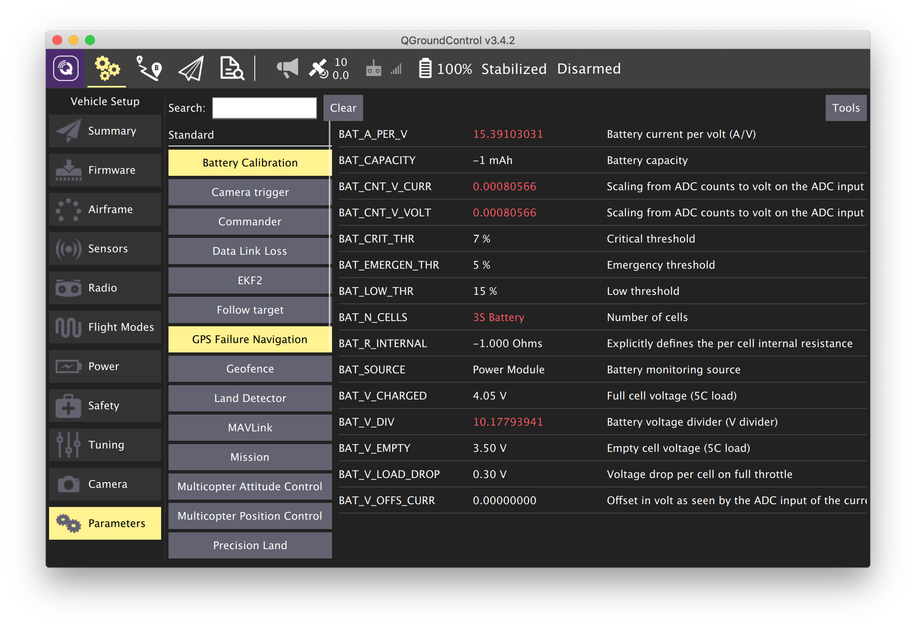916x628 pixels.
Task: Clear the parameter search
Action: (x=343, y=108)
